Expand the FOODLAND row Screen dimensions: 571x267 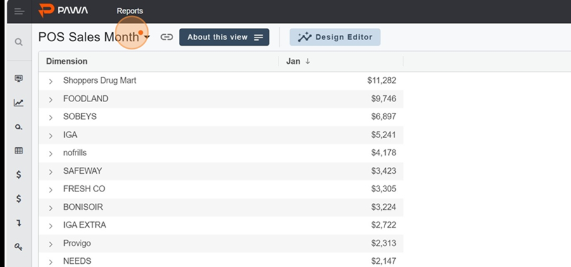point(51,100)
